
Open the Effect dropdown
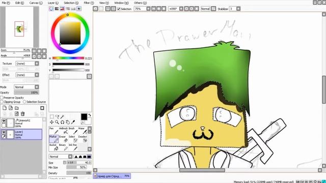pyautogui.click(x=37, y=75)
